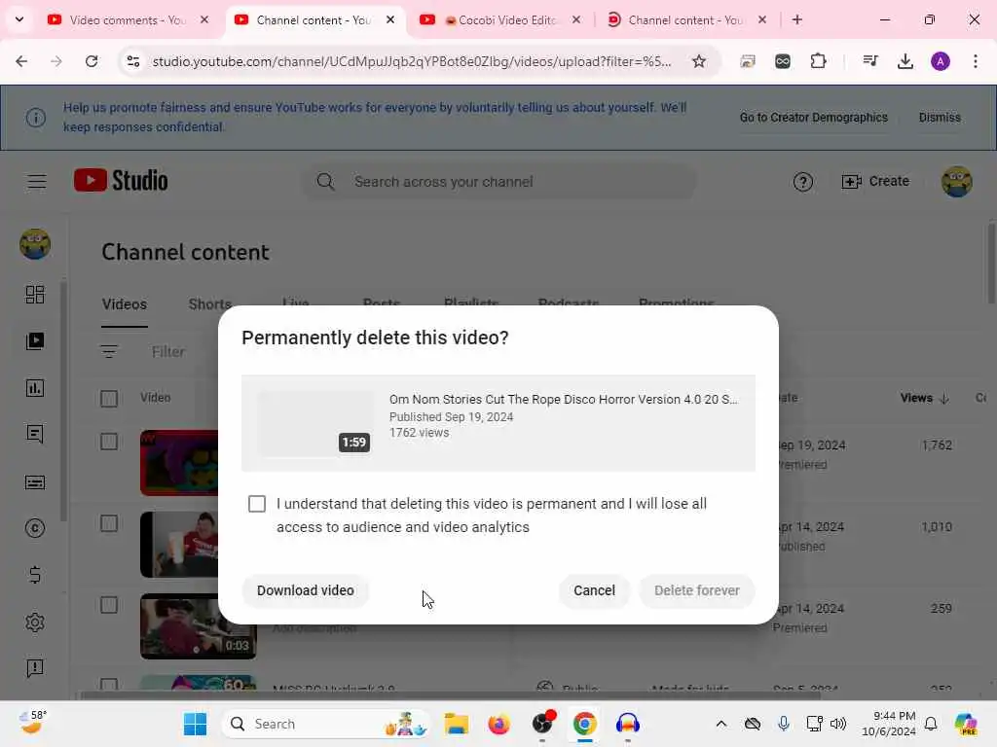Click the Filter icon above the video list
The width and height of the screenshot is (997, 747).
pyautogui.click(x=109, y=351)
